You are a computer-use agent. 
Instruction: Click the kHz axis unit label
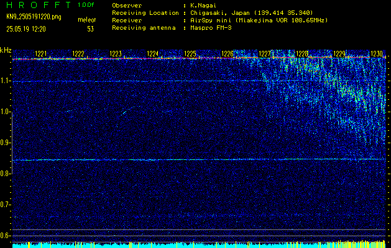click(x=6, y=50)
